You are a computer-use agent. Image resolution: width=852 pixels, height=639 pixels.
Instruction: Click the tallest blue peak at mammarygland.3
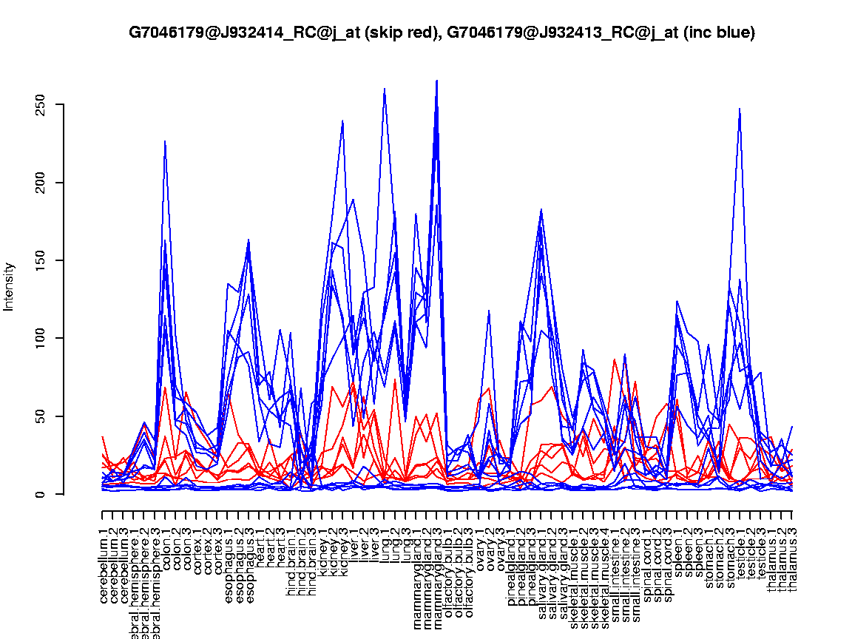click(437, 81)
